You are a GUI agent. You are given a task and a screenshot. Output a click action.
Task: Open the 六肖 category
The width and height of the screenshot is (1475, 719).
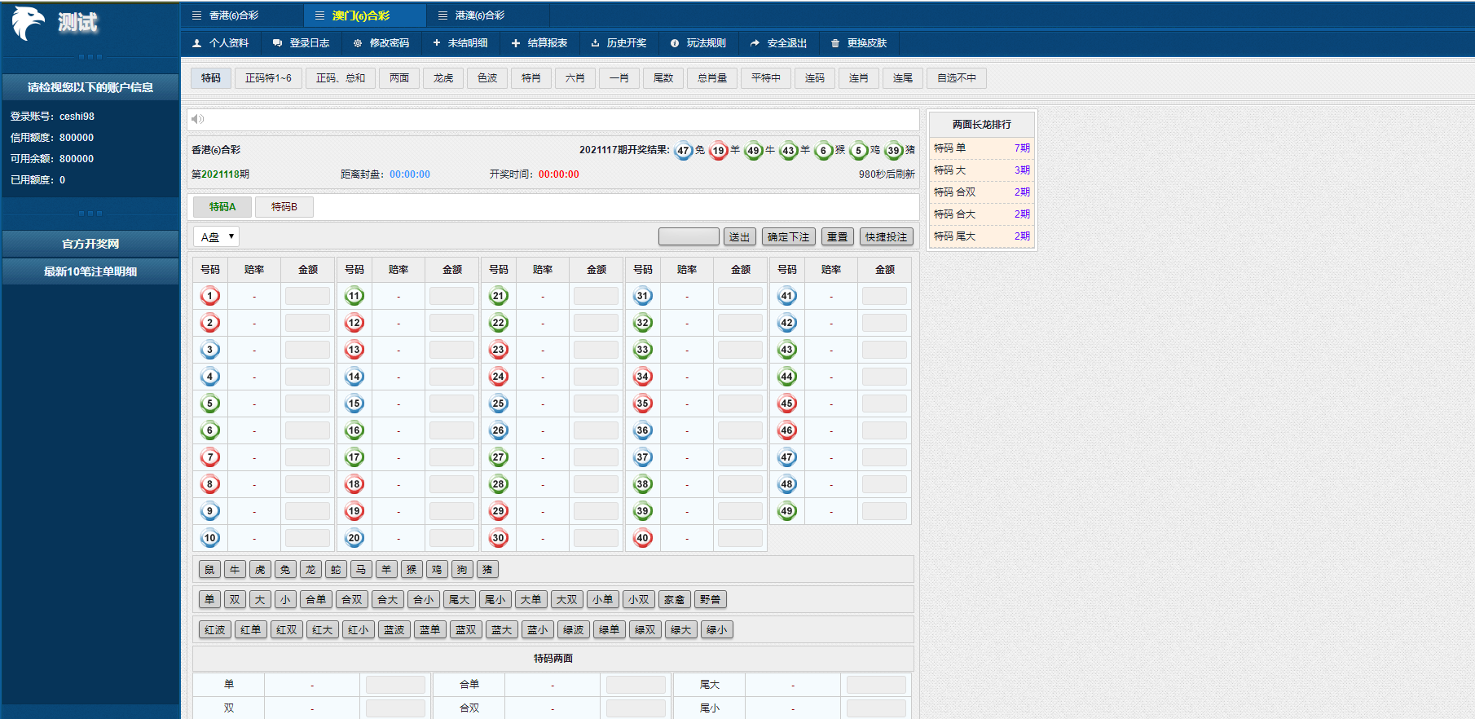point(575,78)
